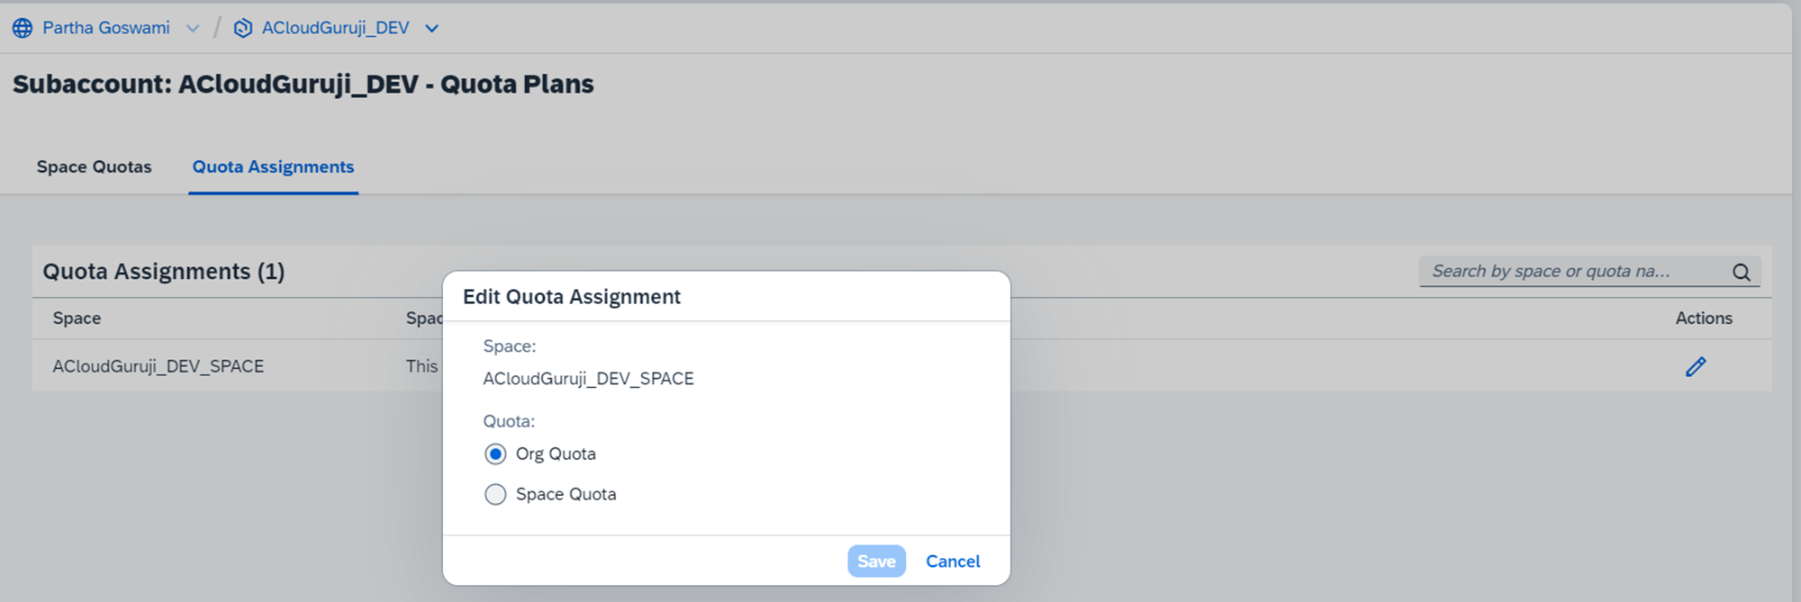This screenshot has width=1801, height=602.
Task: Click the magnifier search icon
Action: 1742,272
